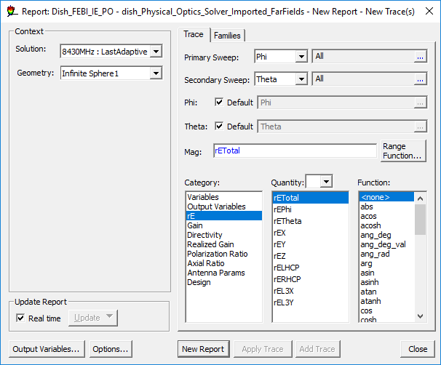Disable Real time update checkbox
Image resolution: width=441 pixels, height=365 pixels.
point(20,318)
